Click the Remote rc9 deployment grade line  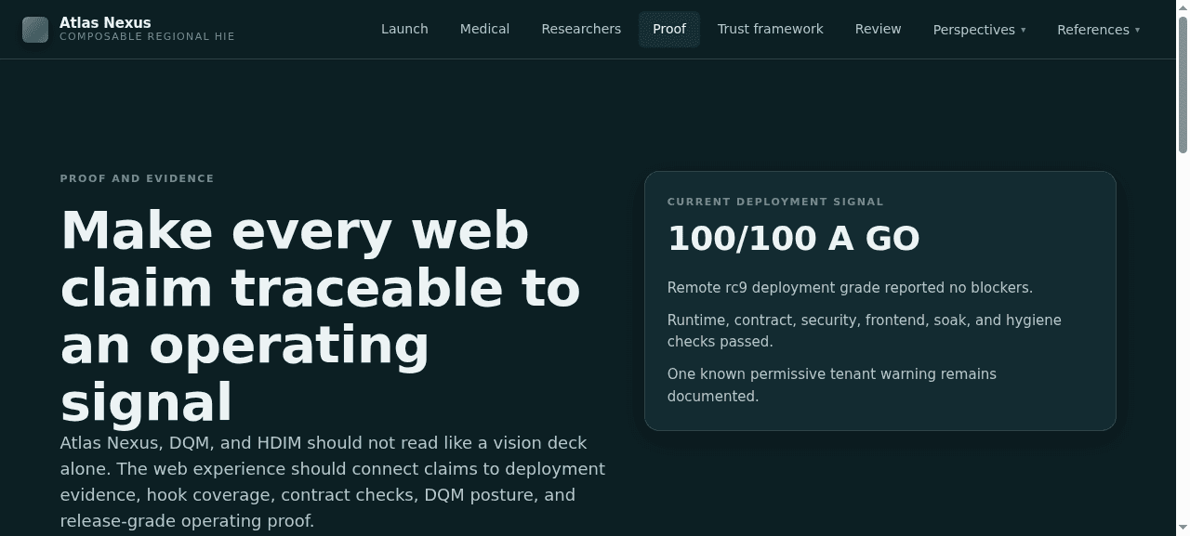pyautogui.click(x=850, y=288)
